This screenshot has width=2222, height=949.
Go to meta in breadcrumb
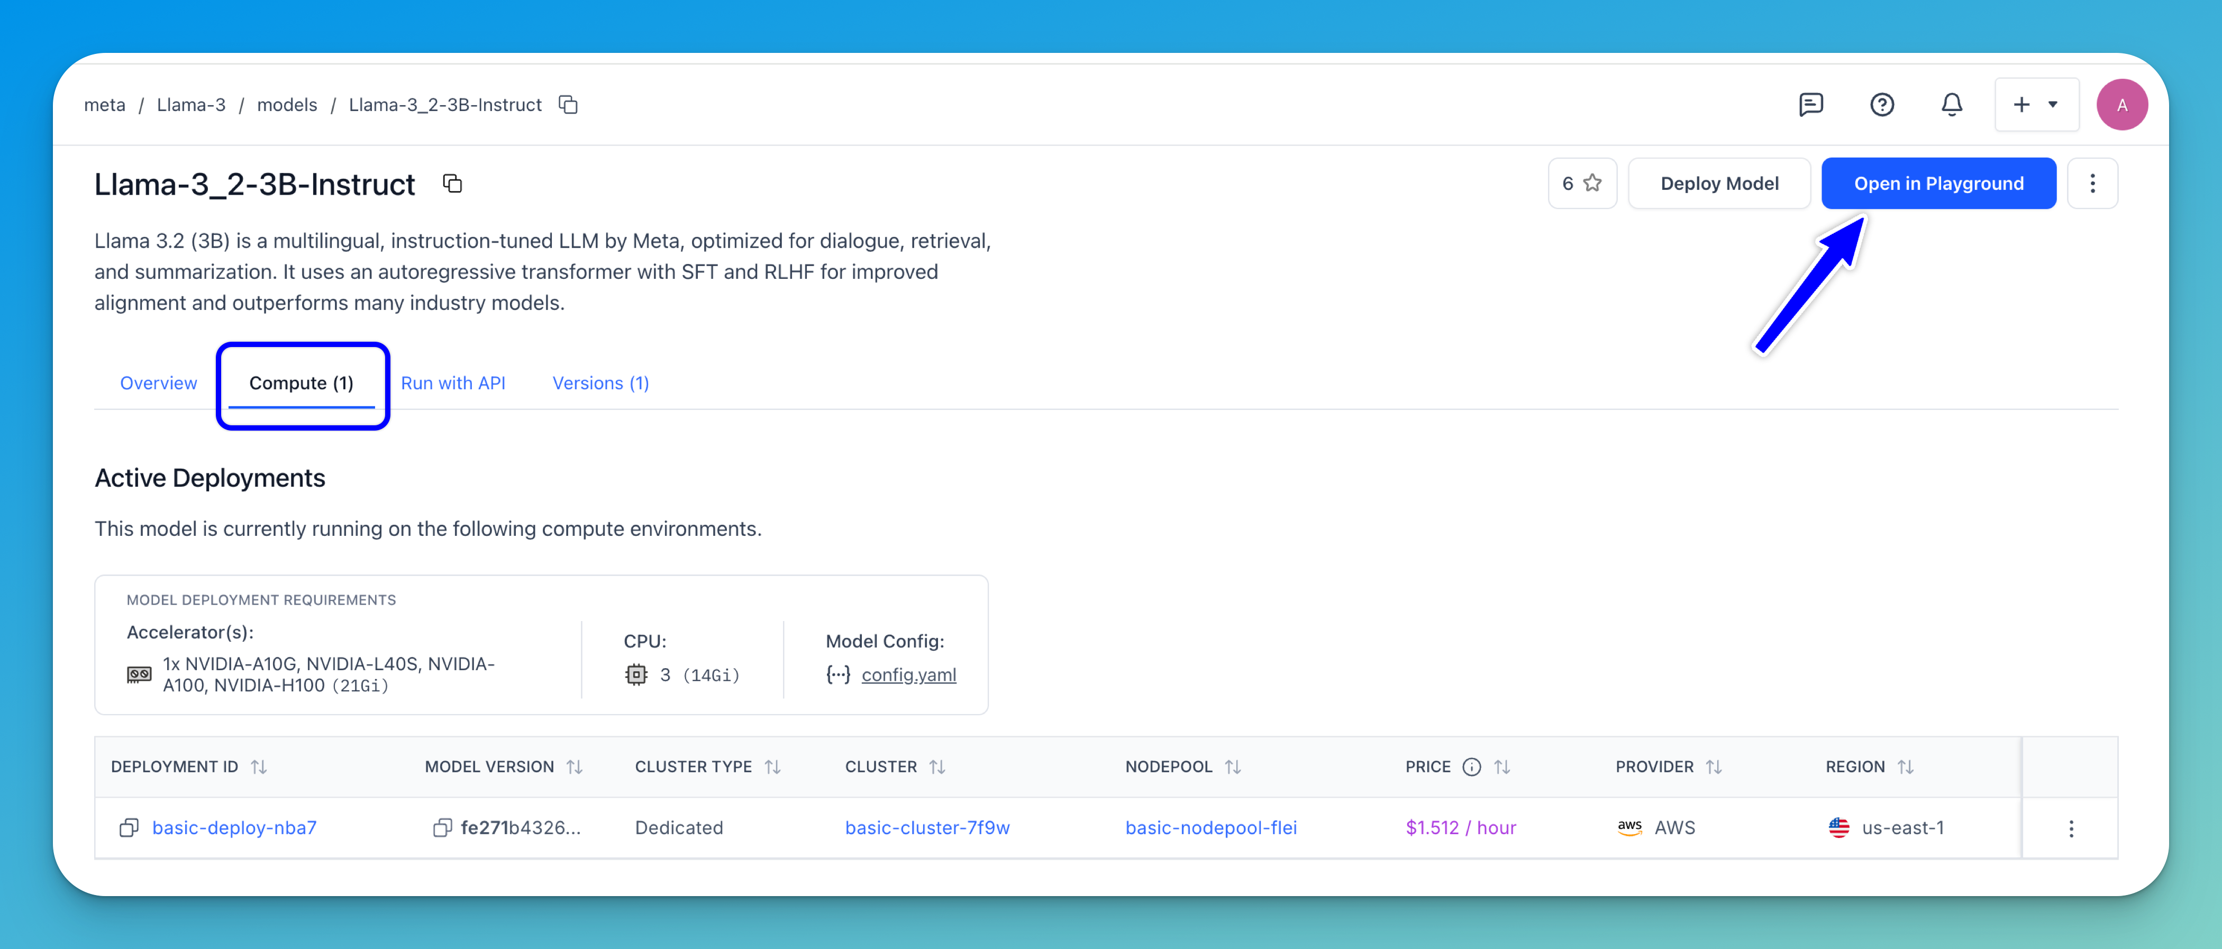(x=104, y=104)
